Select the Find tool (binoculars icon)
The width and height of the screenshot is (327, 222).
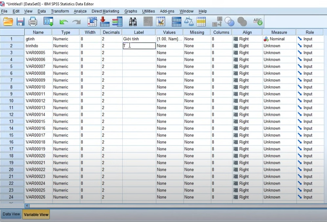(133, 21)
